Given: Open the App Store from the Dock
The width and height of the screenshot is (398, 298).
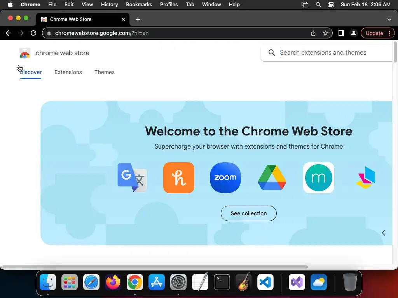Looking at the screenshot, I should point(157,282).
